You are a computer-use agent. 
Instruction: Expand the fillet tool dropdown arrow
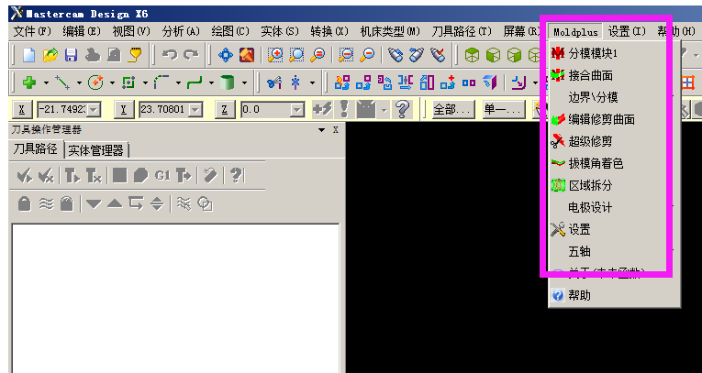point(179,82)
